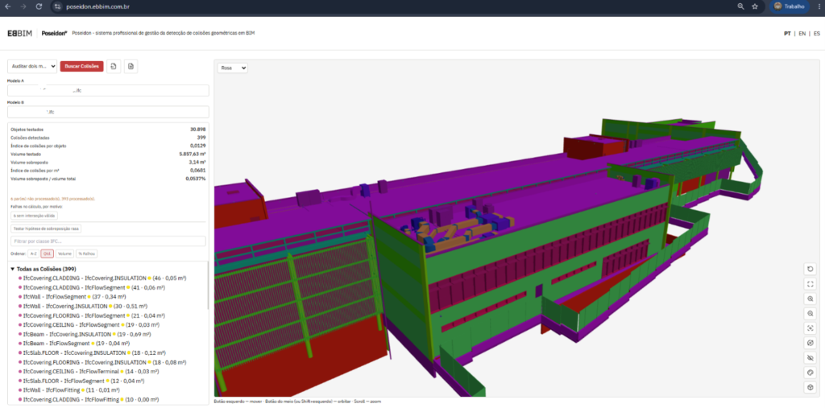Click the Colisões detectadas value 399
Image resolution: width=825 pixels, height=408 pixels.
[x=201, y=138]
